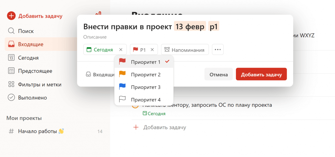Click Добавить задачу link below task list
Viewport: 335px width, 157px height.
[165, 127]
